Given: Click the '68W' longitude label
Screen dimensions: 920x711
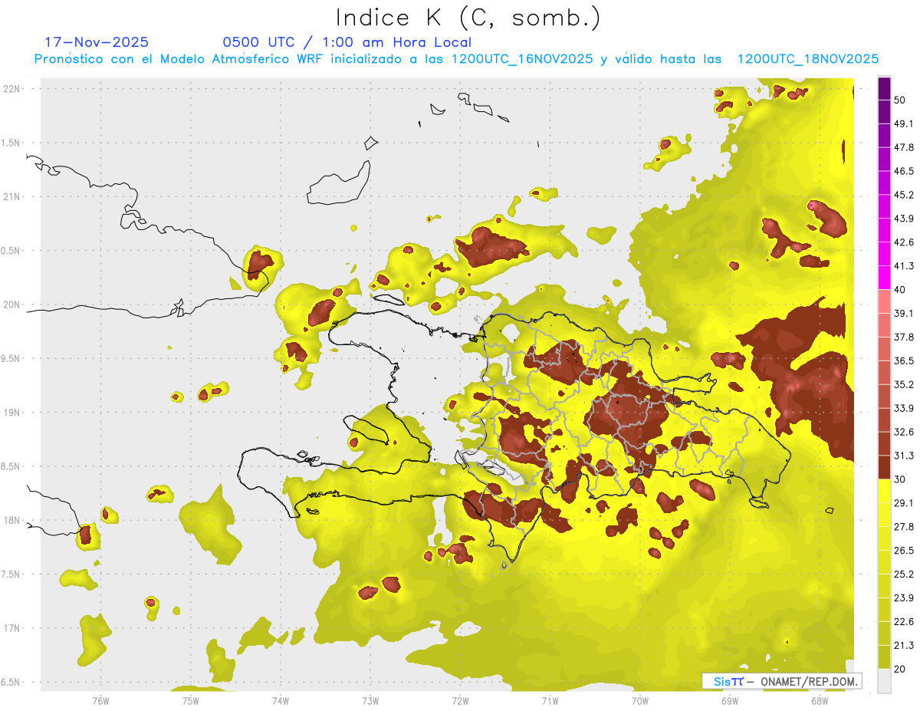Looking at the screenshot, I should click(x=820, y=701).
